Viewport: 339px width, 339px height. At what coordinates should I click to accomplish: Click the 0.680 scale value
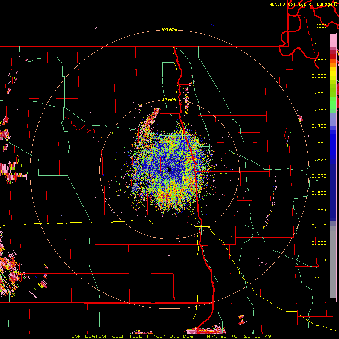(319, 143)
